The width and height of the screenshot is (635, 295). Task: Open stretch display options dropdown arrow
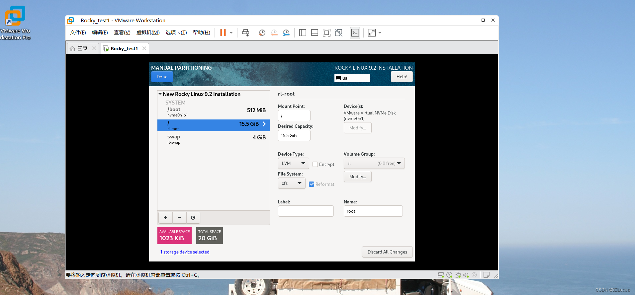pyautogui.click(x=380, y=33)
